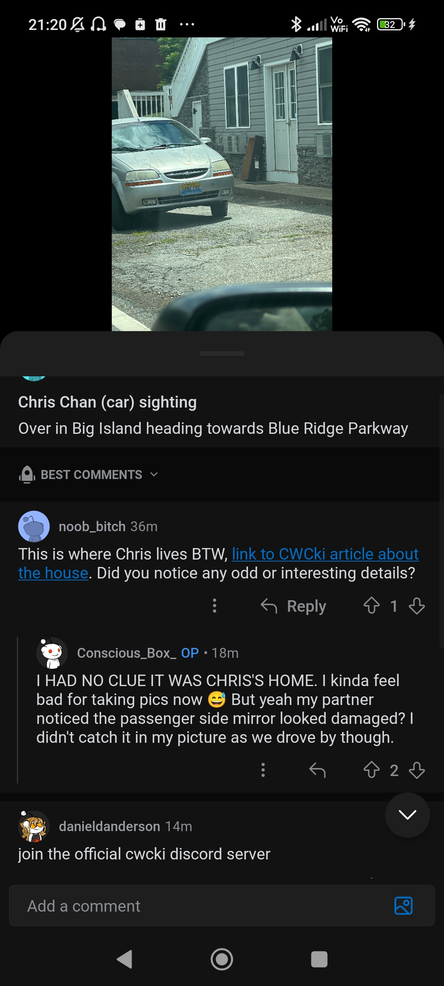
Task: Go back with Android back button
Action: tap(125, 959)
